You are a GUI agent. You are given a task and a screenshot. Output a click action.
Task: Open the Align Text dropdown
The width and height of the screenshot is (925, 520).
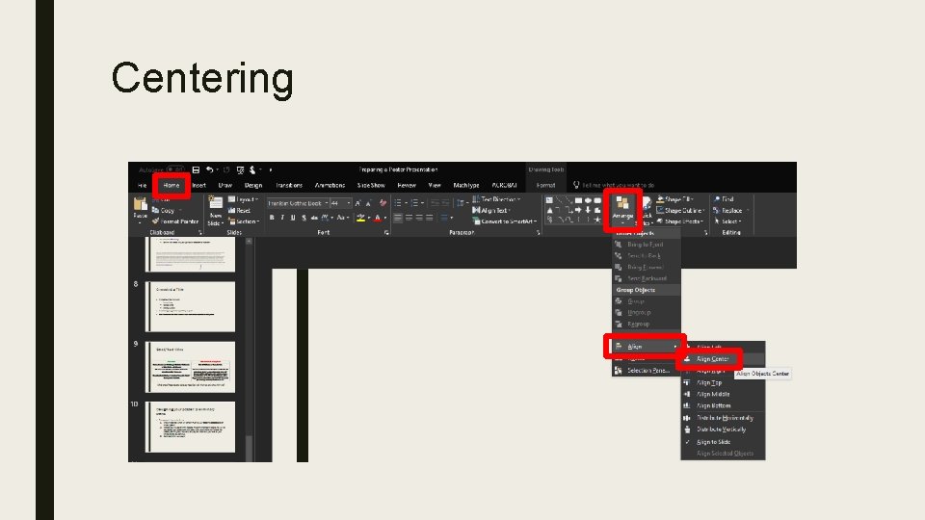(491, 211)
